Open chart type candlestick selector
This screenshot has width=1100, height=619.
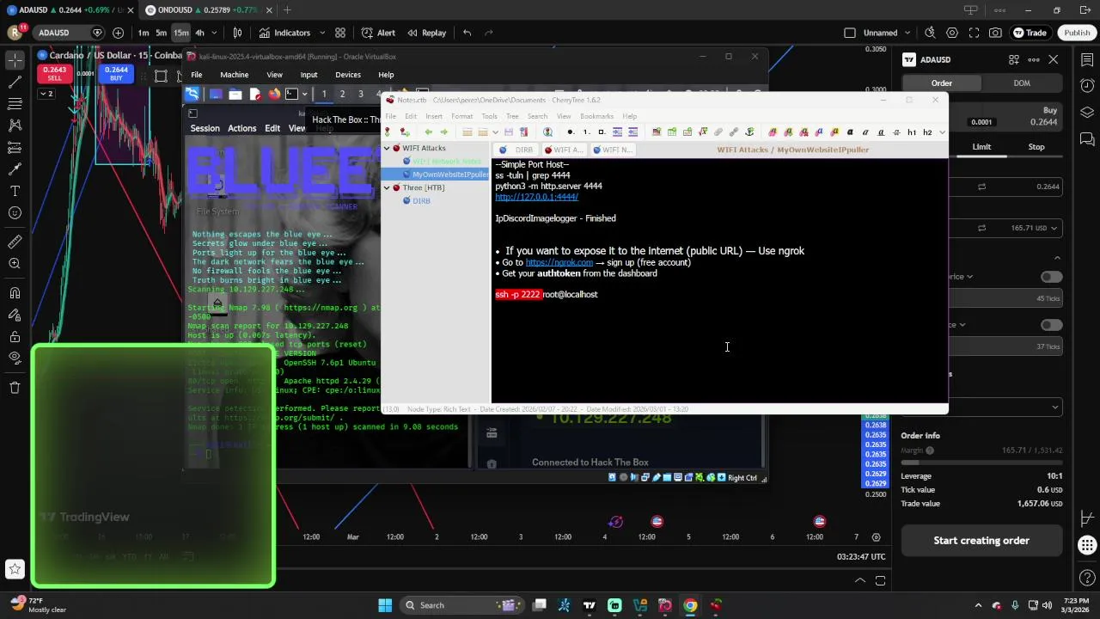(237, 33)
